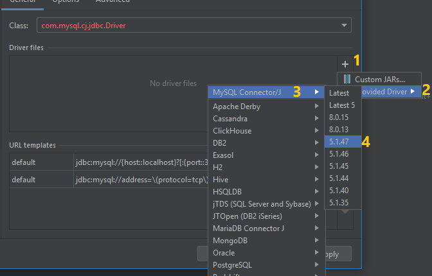Select version 5.1.45
Screen dimensions: 432x276
click(x=343, y=166)
